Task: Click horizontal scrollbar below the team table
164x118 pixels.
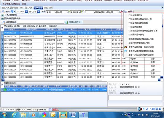Action: (53, 80)
